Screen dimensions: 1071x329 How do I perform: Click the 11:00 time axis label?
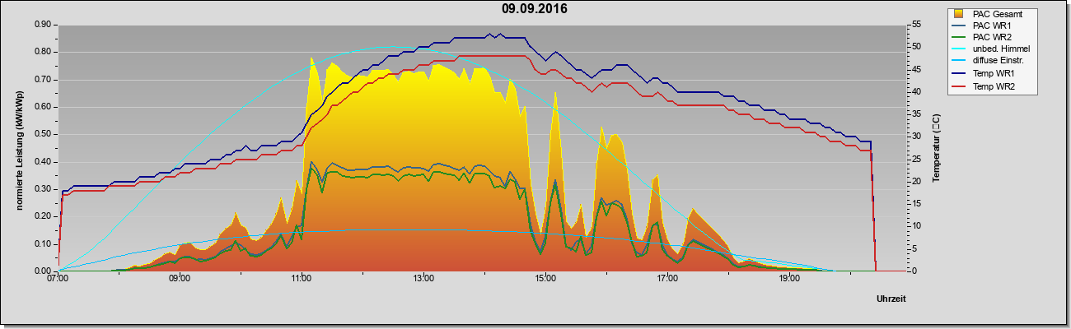[302, 278]
